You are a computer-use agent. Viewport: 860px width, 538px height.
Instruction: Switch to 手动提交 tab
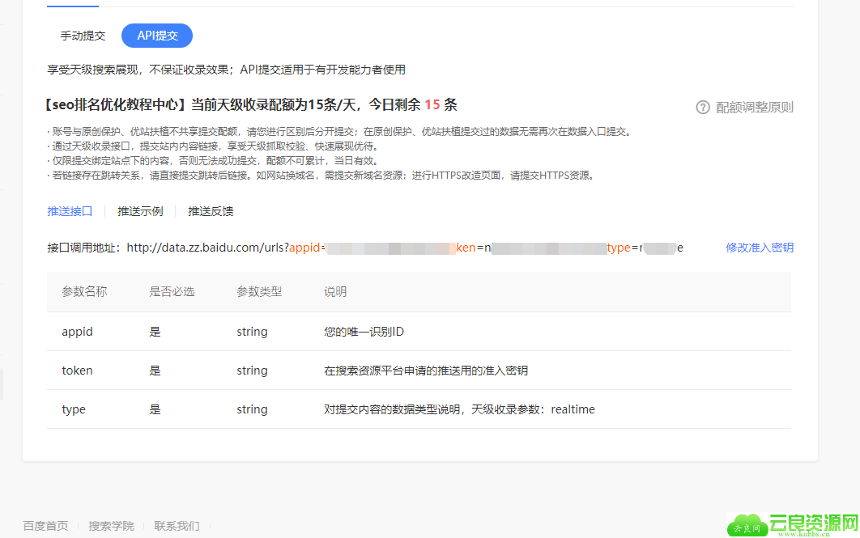[83, 36]
